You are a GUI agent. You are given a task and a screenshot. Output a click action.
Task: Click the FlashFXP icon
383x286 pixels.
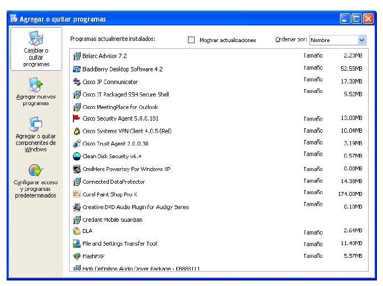coord(77,256)
